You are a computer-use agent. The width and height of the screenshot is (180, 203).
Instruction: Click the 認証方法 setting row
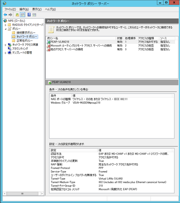click(x=112, y=154)
